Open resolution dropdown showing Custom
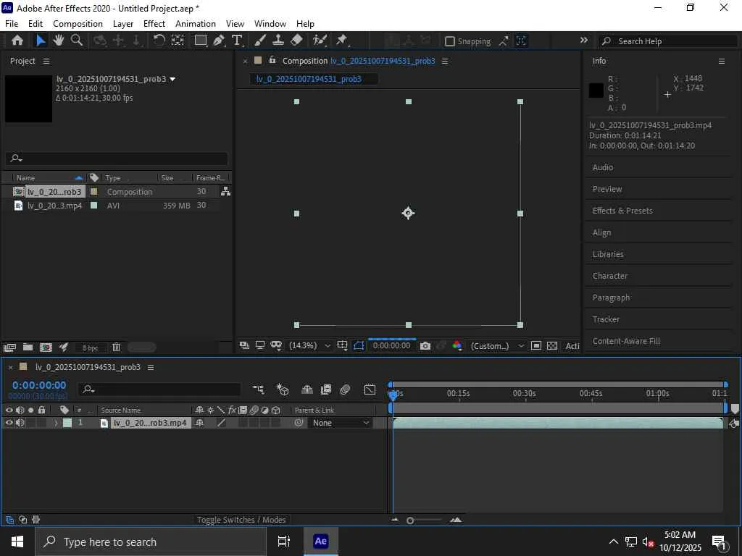This screenshot has width=742, height=556. tap(497, 346)
